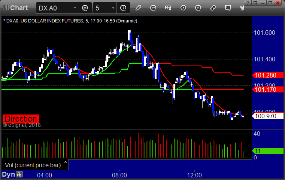Click the 100.970 last price marker
This screenshot has height=180, width=285.
pyautogui.click(x=267, y=116)
